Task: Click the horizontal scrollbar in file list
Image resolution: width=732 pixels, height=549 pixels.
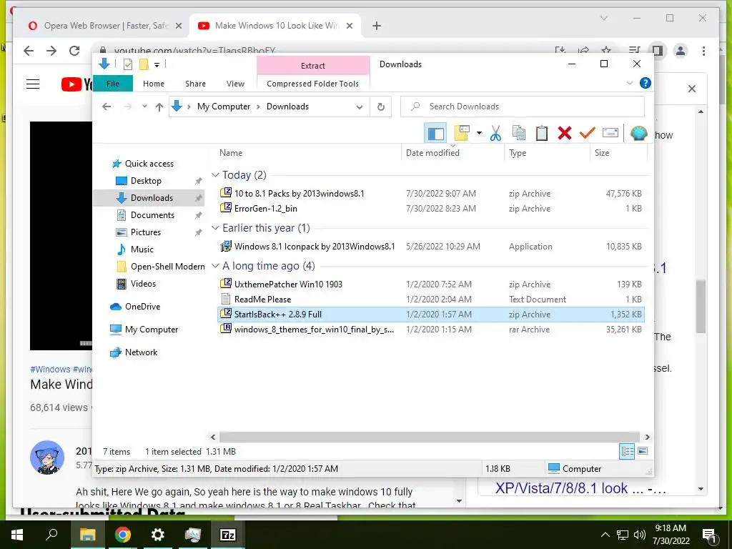Action: pyautogui.click(x=429, y=437)
